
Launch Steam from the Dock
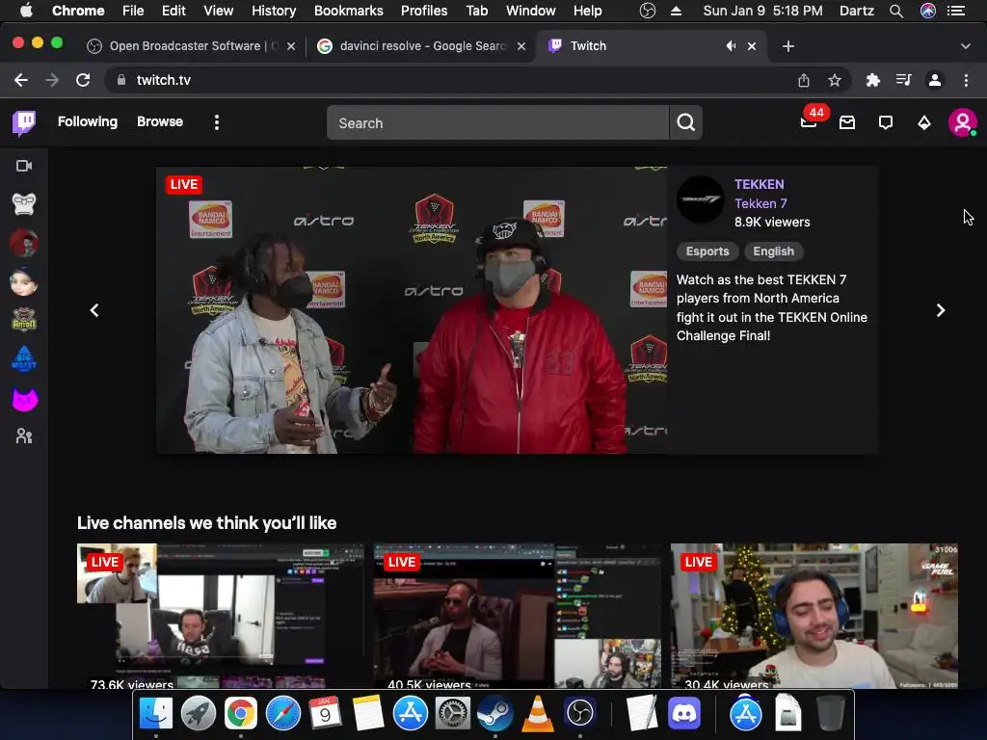click(x=494, y=713)
